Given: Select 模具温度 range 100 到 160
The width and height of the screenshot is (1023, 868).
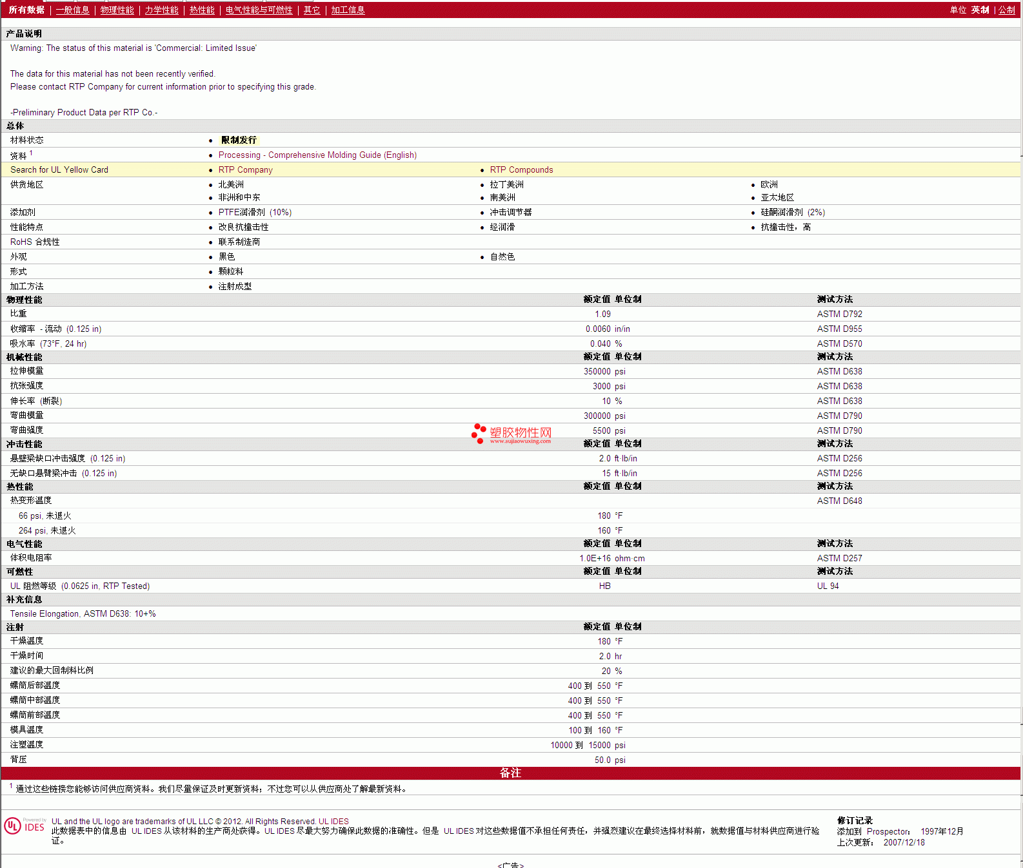Looking at the screenshot, I should click(x=590, y=731).
